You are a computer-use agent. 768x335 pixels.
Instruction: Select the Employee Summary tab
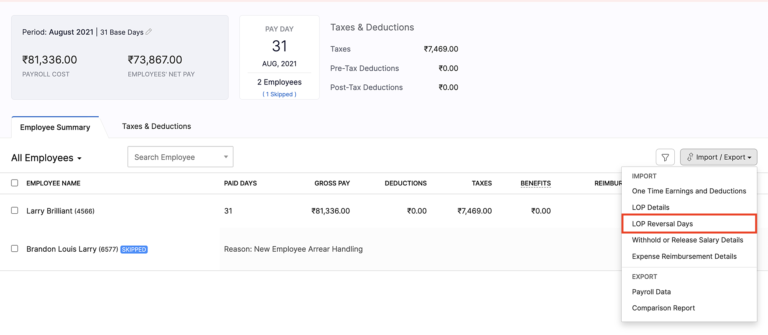click(55, 127)
